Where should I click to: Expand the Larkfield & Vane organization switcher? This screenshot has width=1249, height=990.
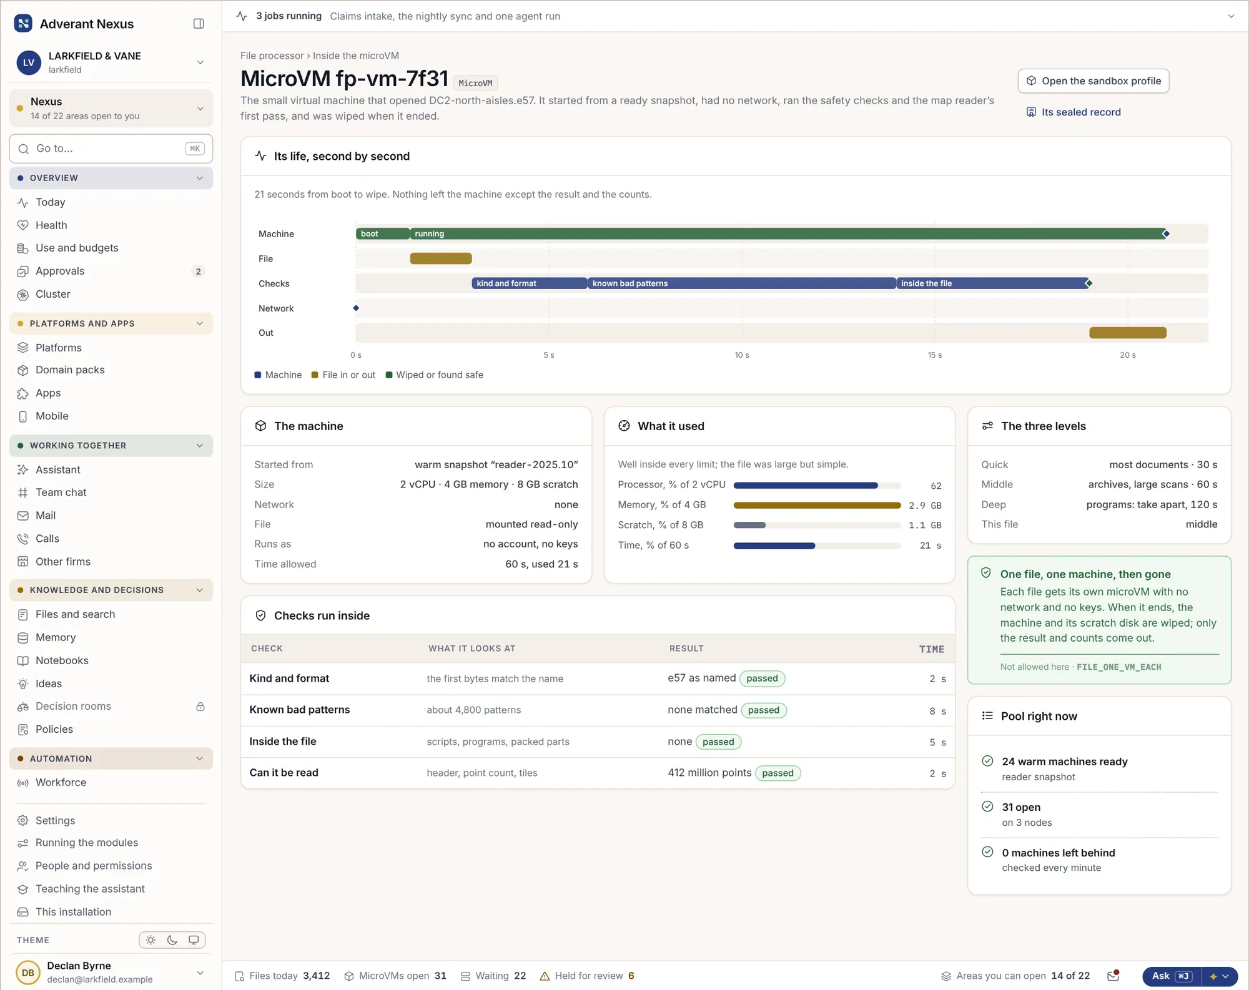coord(111,62)
